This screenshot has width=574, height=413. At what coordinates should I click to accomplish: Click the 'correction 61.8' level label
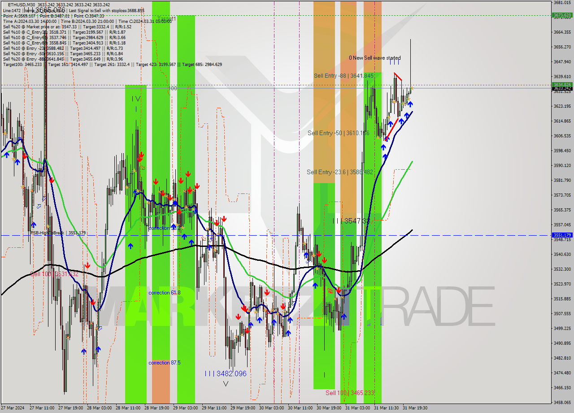coord(165,293)
